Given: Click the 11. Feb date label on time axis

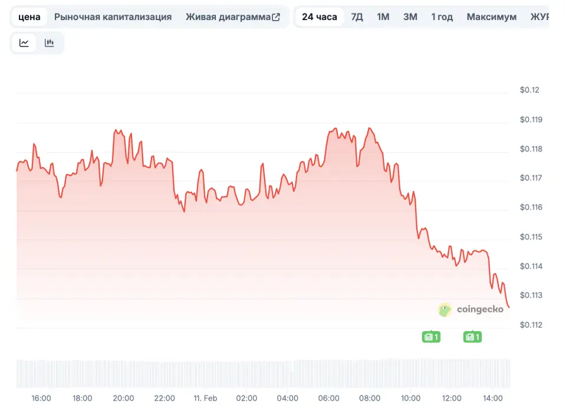Looking at the screenshot, I should pyautogui.click(x=205, y=398).
